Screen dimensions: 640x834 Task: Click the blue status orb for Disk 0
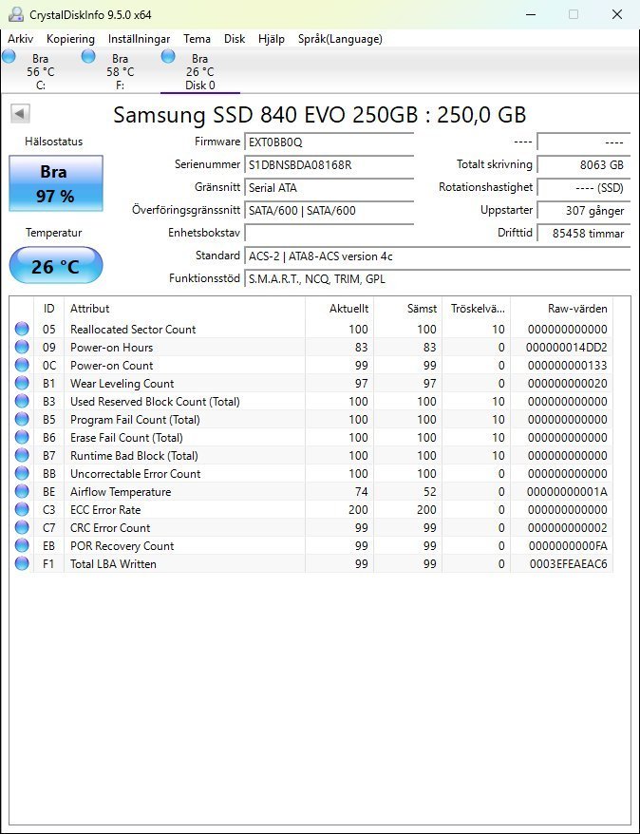tap(168, 56)
